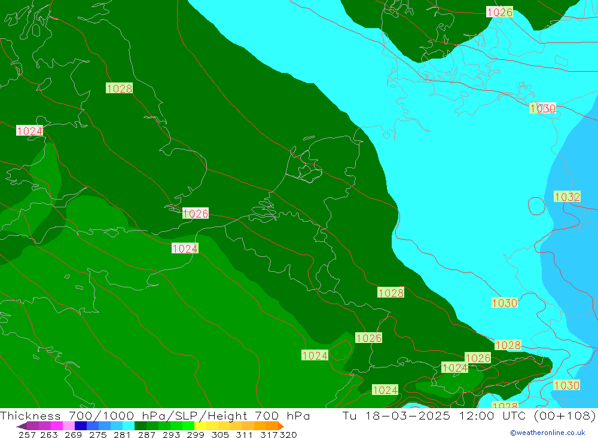Click the legend value 317
Viewport: 598px width, 438px height.
(269, 434)
